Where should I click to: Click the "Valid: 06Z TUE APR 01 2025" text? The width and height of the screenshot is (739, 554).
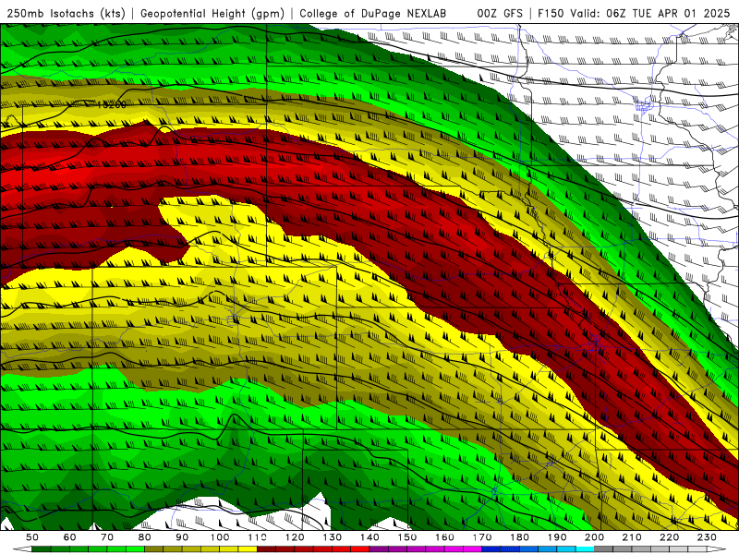coord(650,13)
